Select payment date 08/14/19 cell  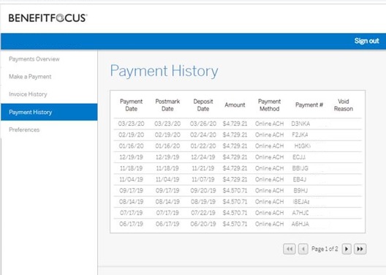tap(131, 202)
